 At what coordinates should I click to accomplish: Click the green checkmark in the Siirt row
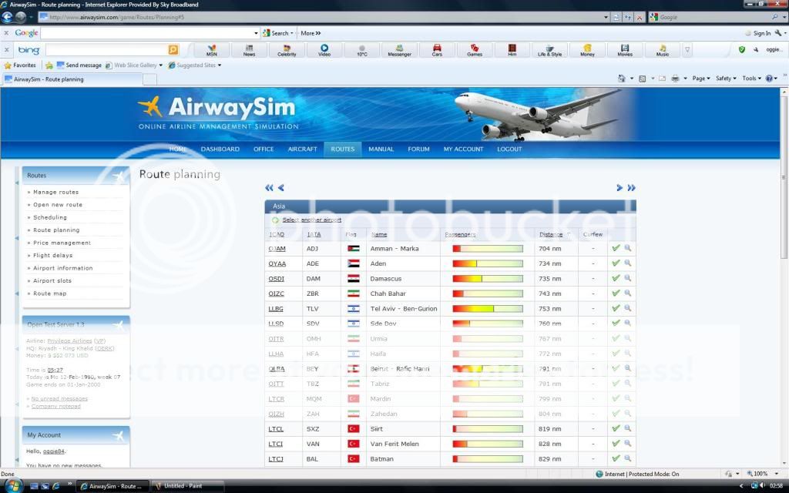coord(616,428)
